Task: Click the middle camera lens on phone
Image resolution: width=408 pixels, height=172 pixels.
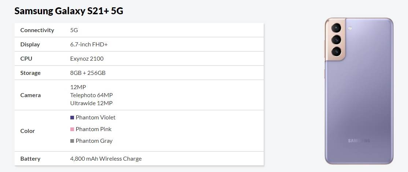Action: tap(336, 39)
